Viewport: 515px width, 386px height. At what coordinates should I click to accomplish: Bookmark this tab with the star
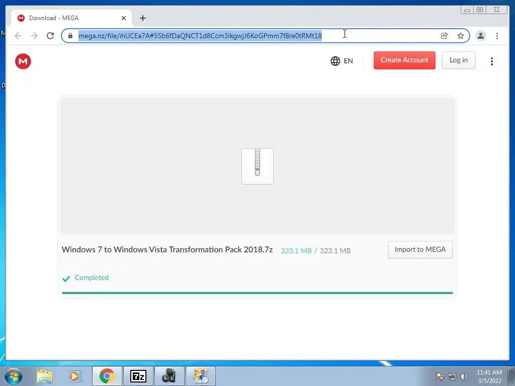click(461, 36)
